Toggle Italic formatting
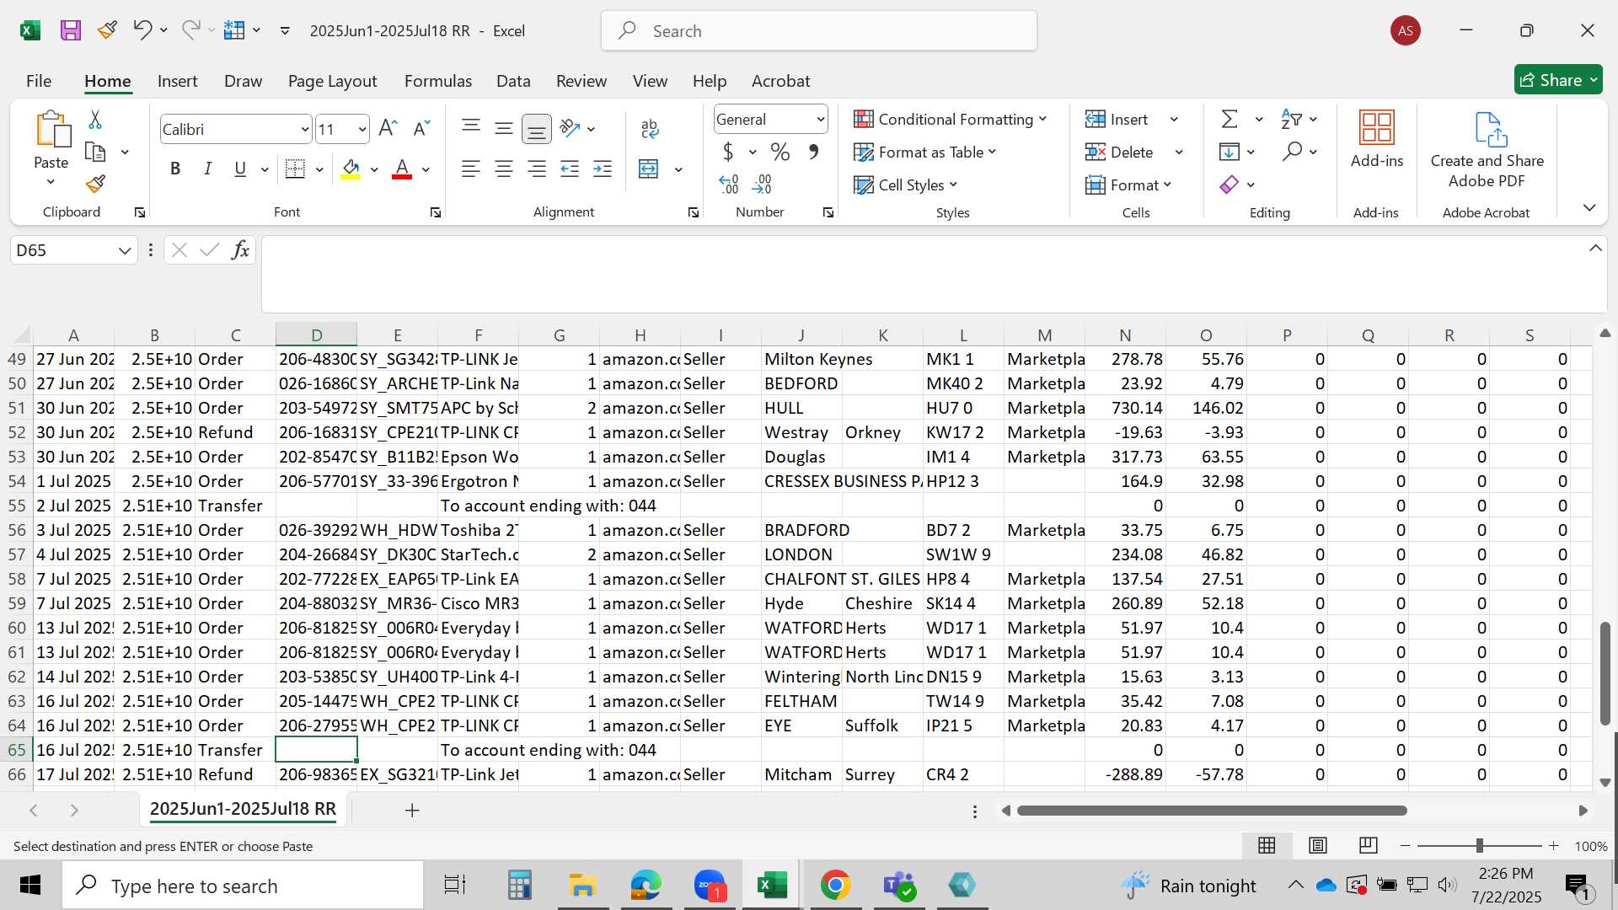1618x910 pixels. point(207,169)
